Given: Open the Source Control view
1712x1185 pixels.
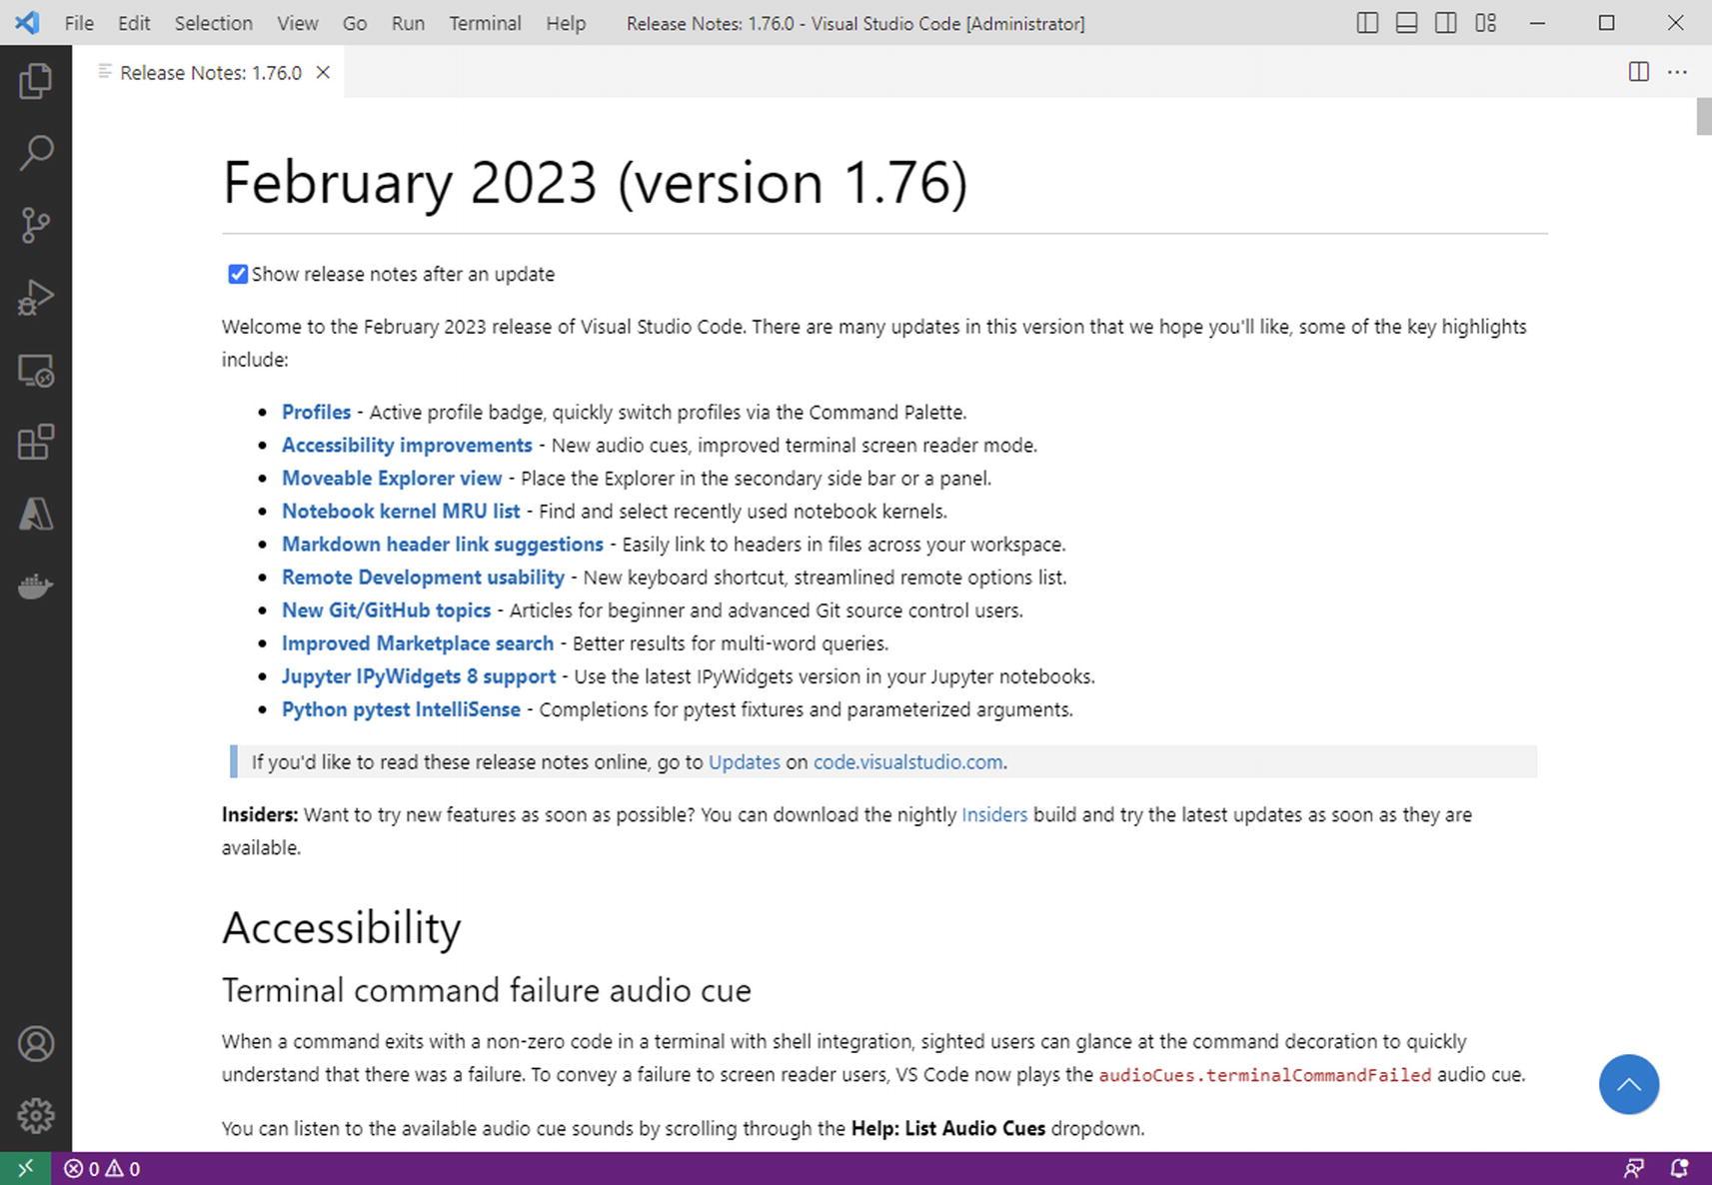Looking at the screenshot, I should 36,225.
